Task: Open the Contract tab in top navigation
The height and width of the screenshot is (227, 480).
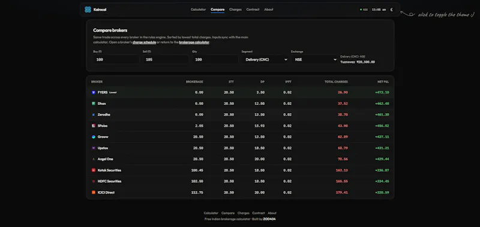Action: tap(253, 10)
